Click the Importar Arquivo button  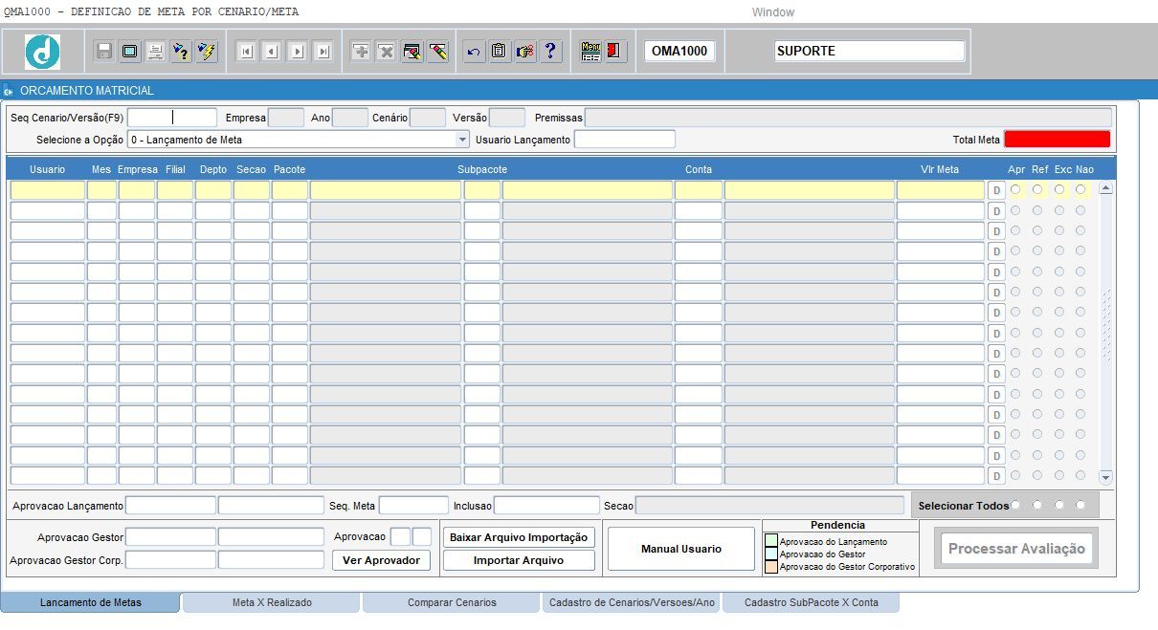tap(519, 560)
